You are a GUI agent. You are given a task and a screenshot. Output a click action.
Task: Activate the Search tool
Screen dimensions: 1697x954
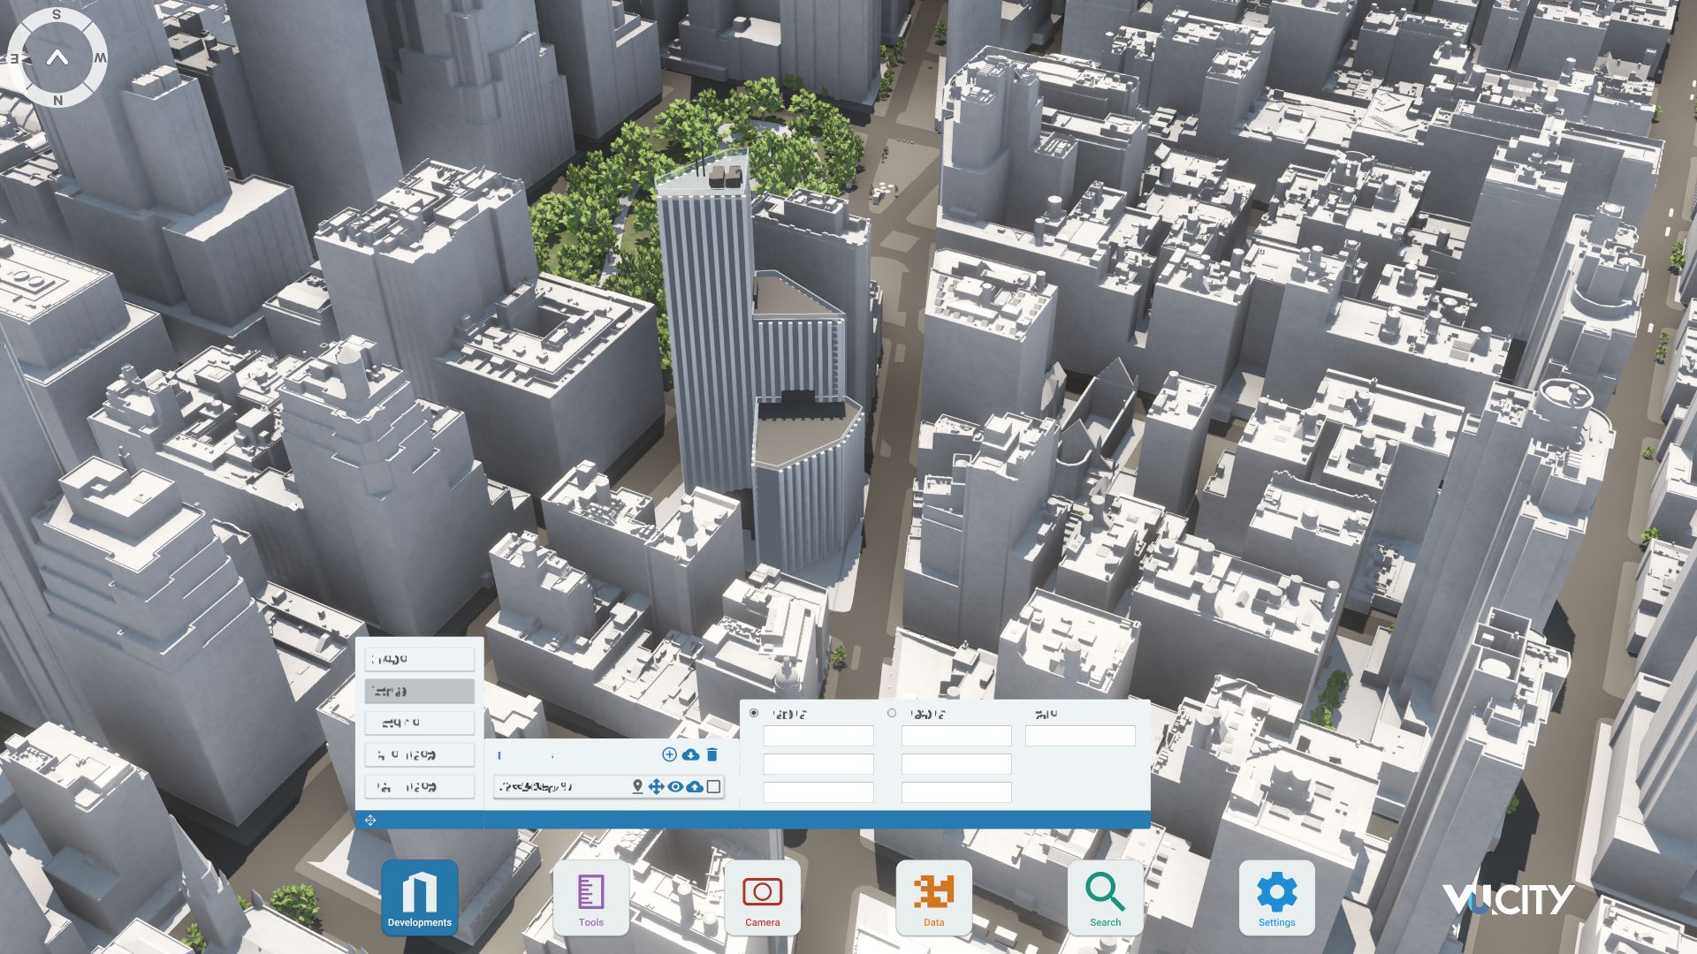click(1106, 897)
